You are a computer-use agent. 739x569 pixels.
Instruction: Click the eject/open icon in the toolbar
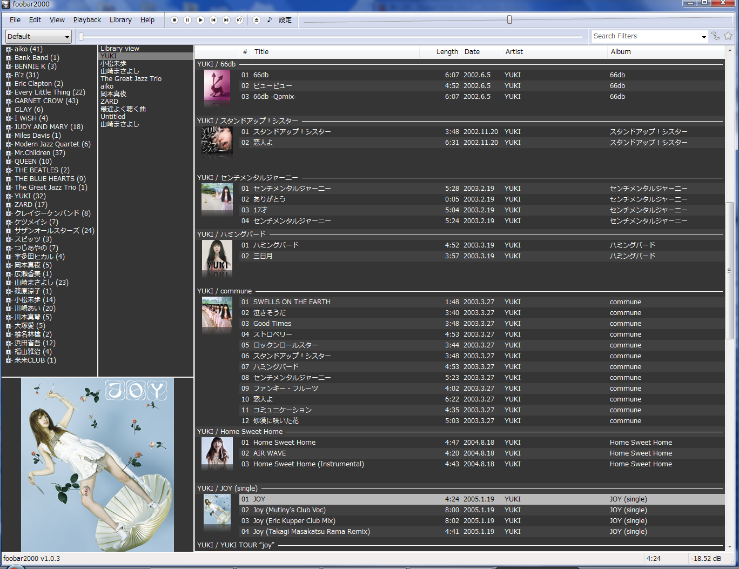(x=257, y=20)
